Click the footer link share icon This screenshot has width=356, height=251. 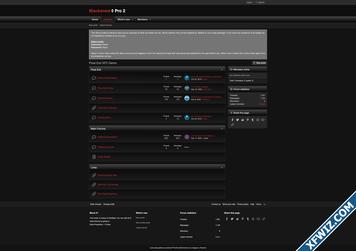pos(264,219)
